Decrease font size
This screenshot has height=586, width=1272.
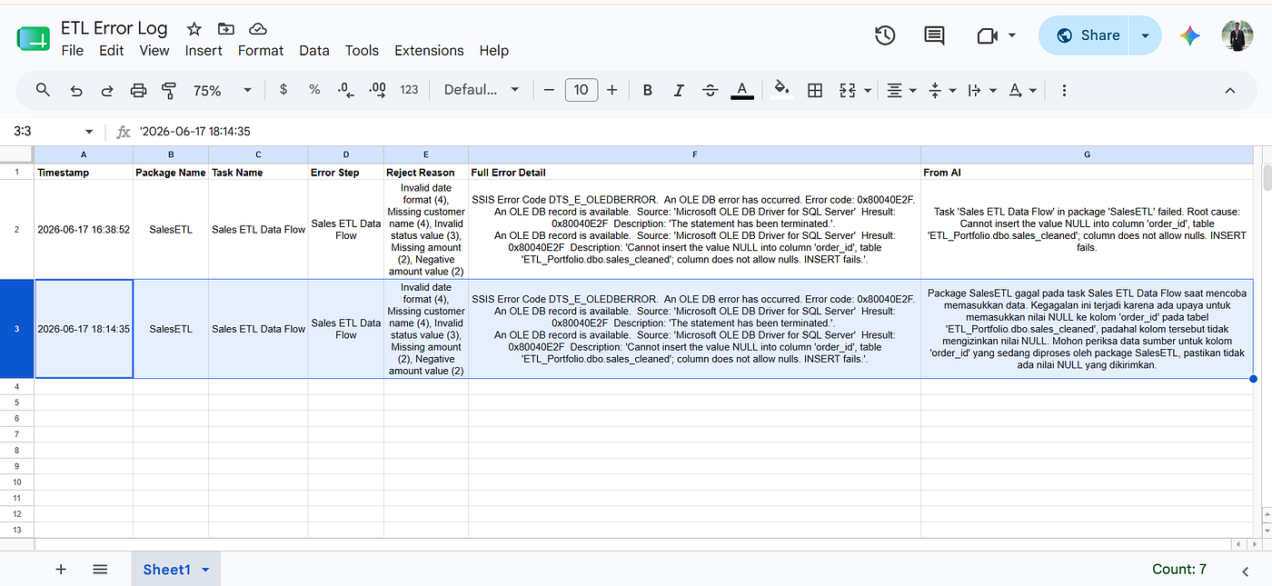[x=549, y=90]
